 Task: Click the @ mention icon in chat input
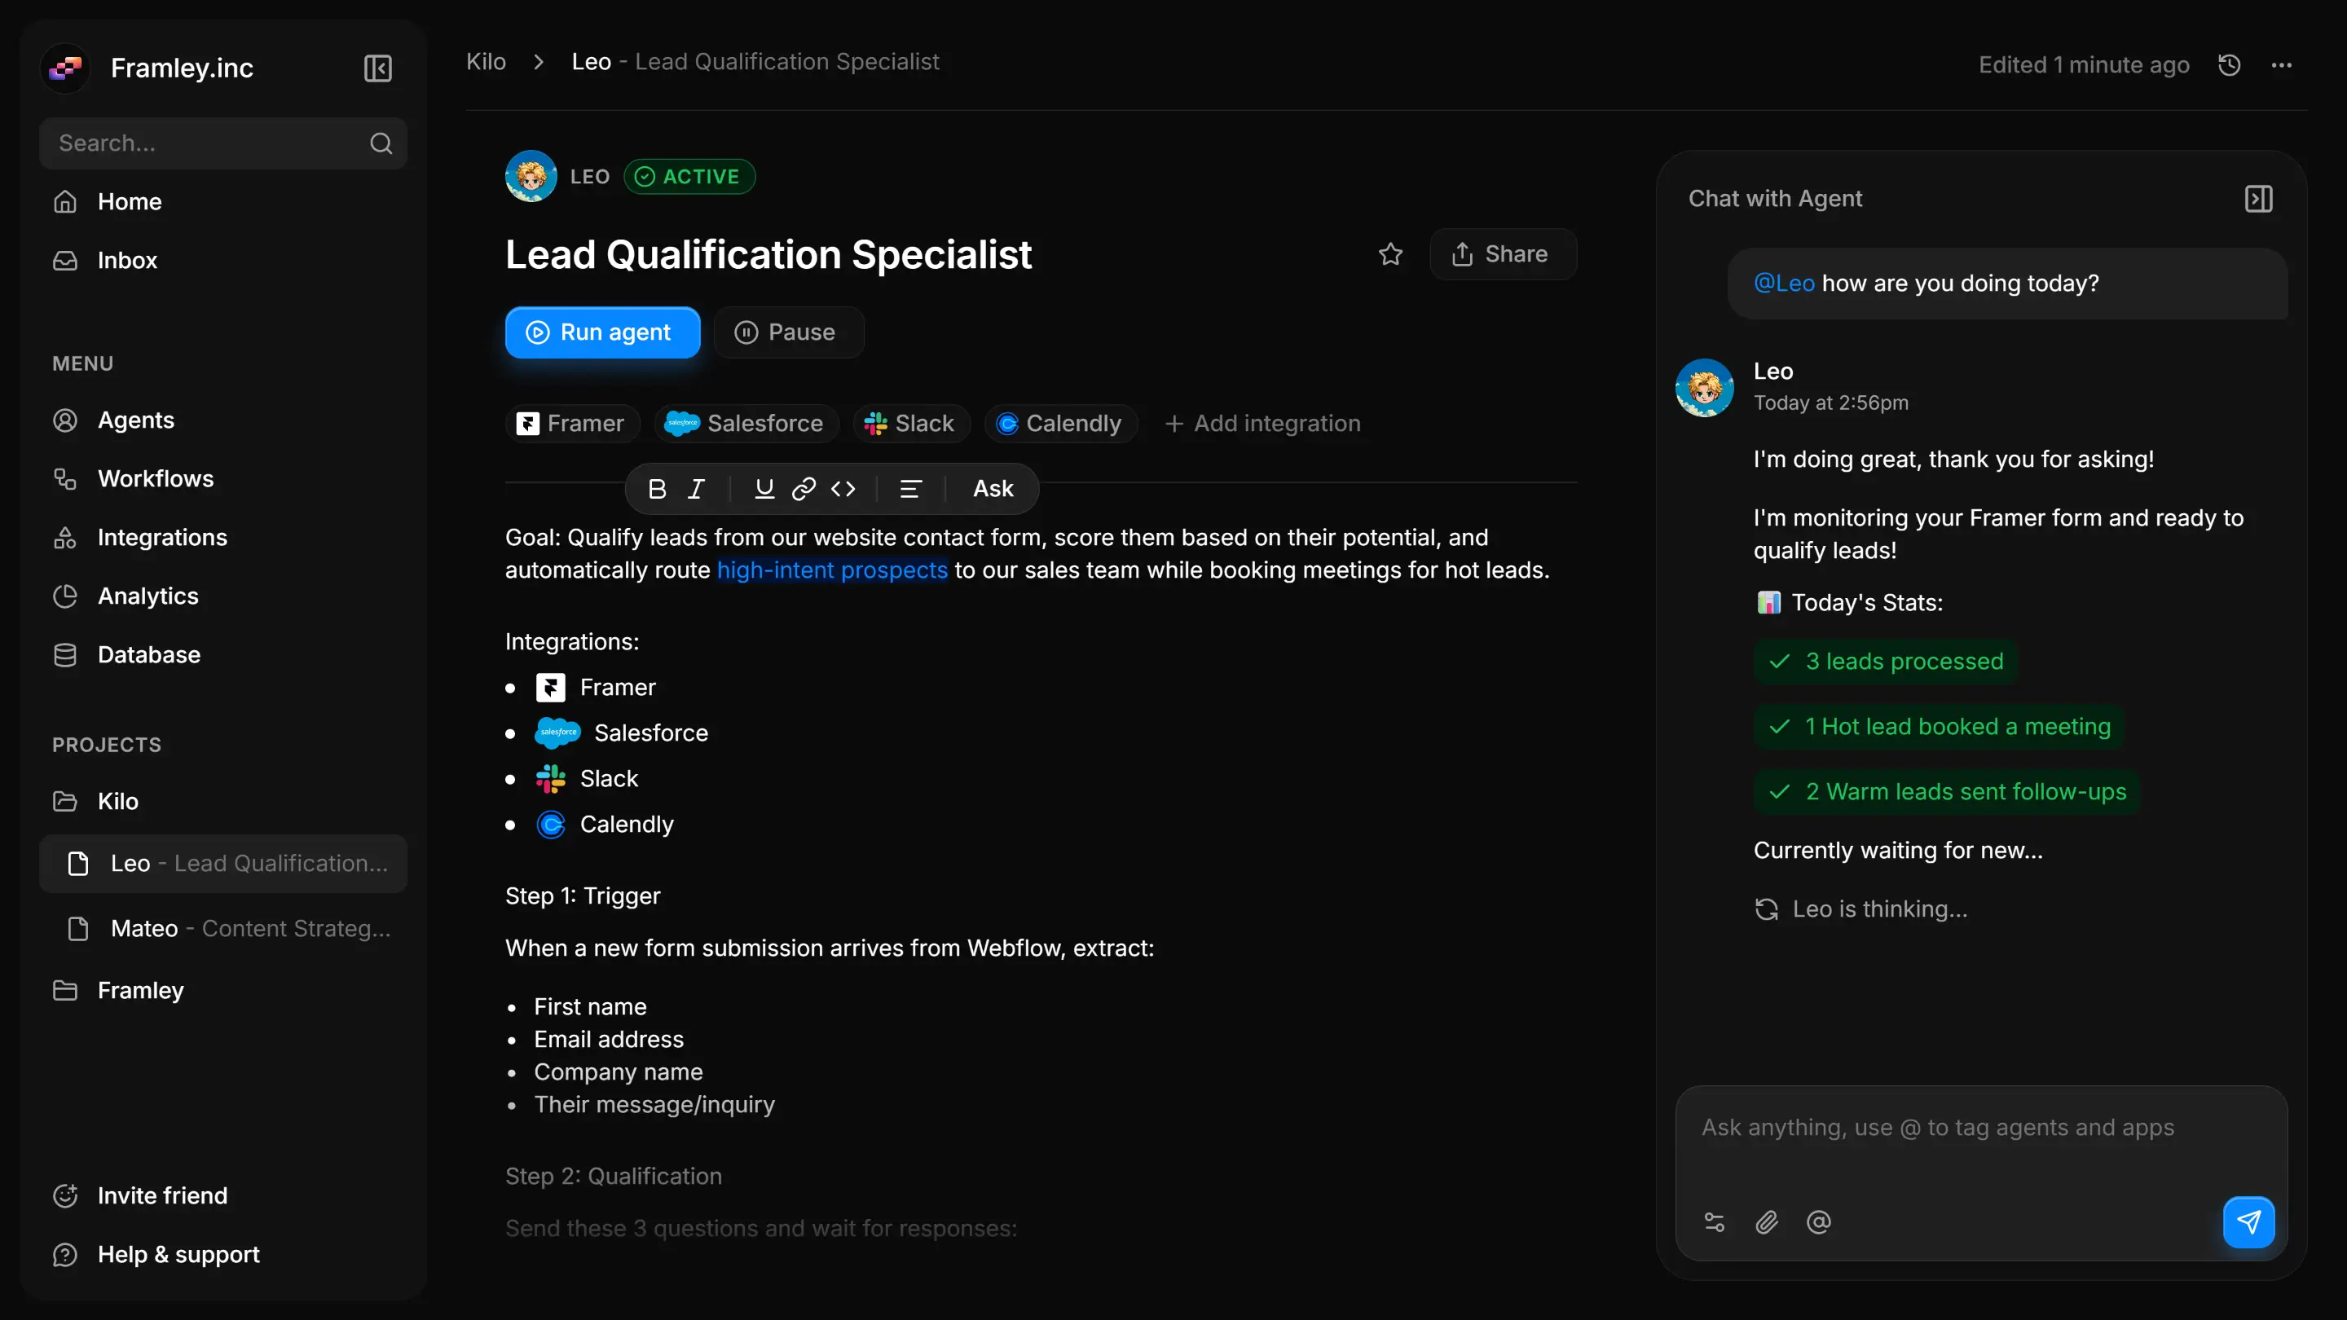(1819, 1222)
